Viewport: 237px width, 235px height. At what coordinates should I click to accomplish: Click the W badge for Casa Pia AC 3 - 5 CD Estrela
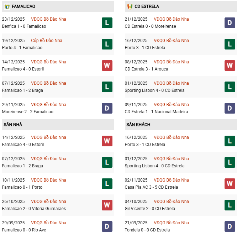230,184
